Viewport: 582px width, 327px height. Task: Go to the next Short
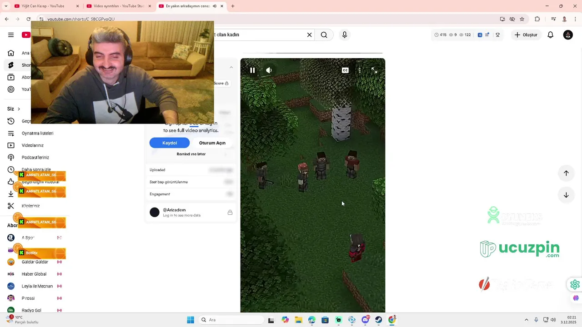[x=566, y=195]
